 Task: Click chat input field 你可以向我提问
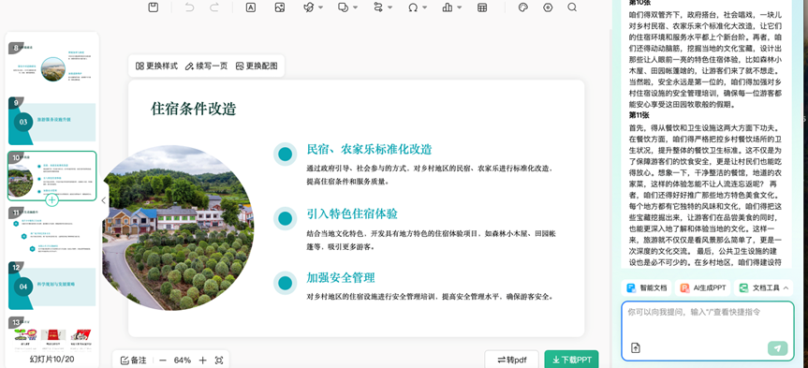708,331
